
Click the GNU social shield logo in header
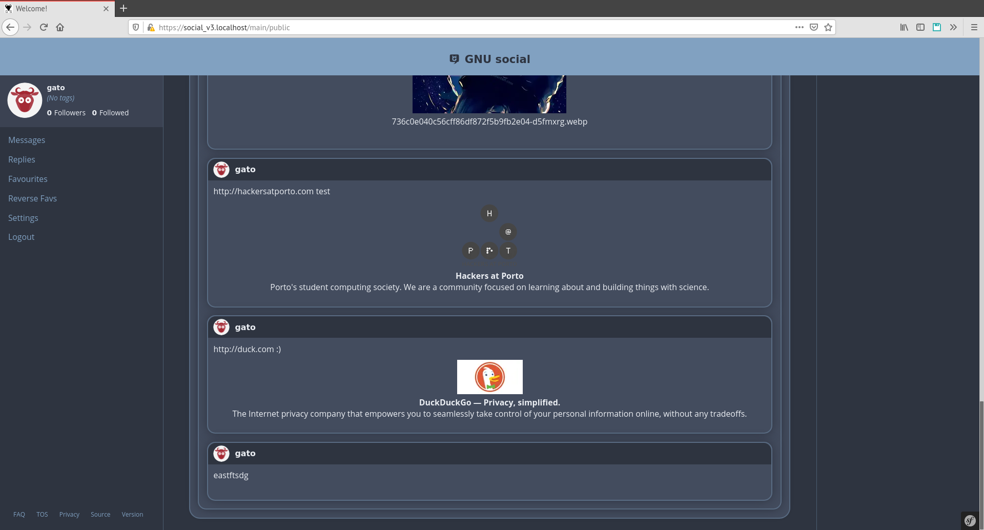click(x=454, y=58)
